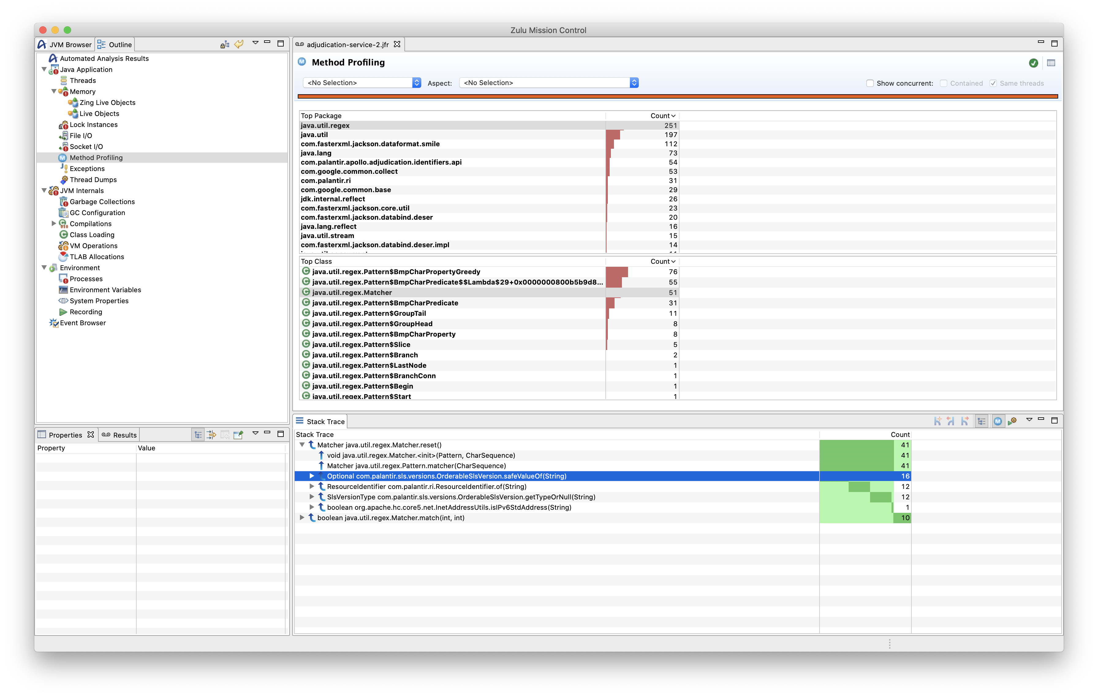Enable the Show concurrent checkbox
The image size is (1098, 697).
(870, 83)
